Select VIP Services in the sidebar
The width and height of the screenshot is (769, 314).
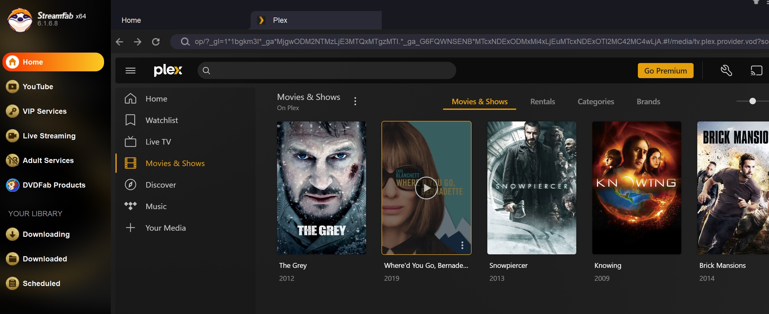[x=44, y=111]
